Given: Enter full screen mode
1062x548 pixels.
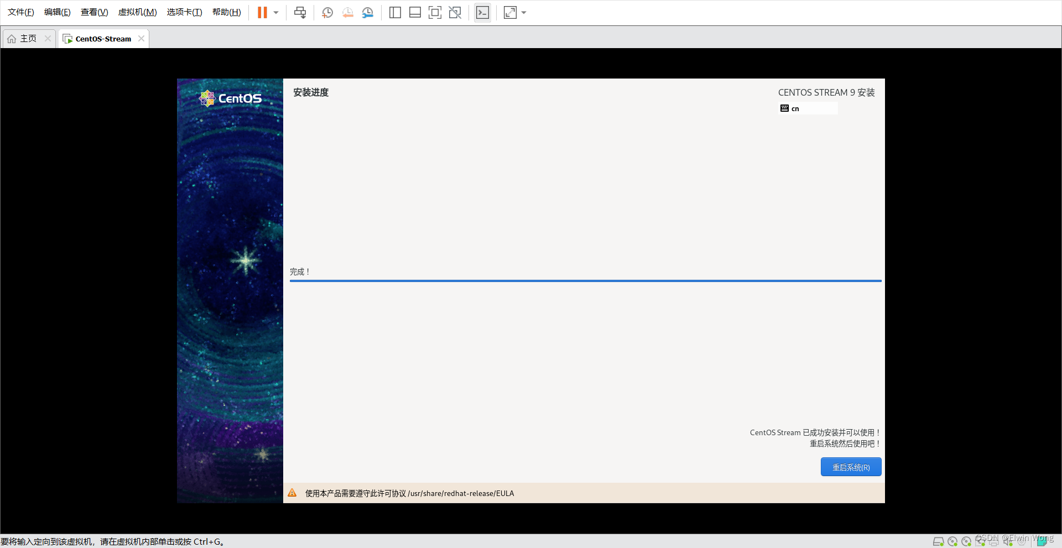Looking at the screenshot, I should click(x=435, y=12).
